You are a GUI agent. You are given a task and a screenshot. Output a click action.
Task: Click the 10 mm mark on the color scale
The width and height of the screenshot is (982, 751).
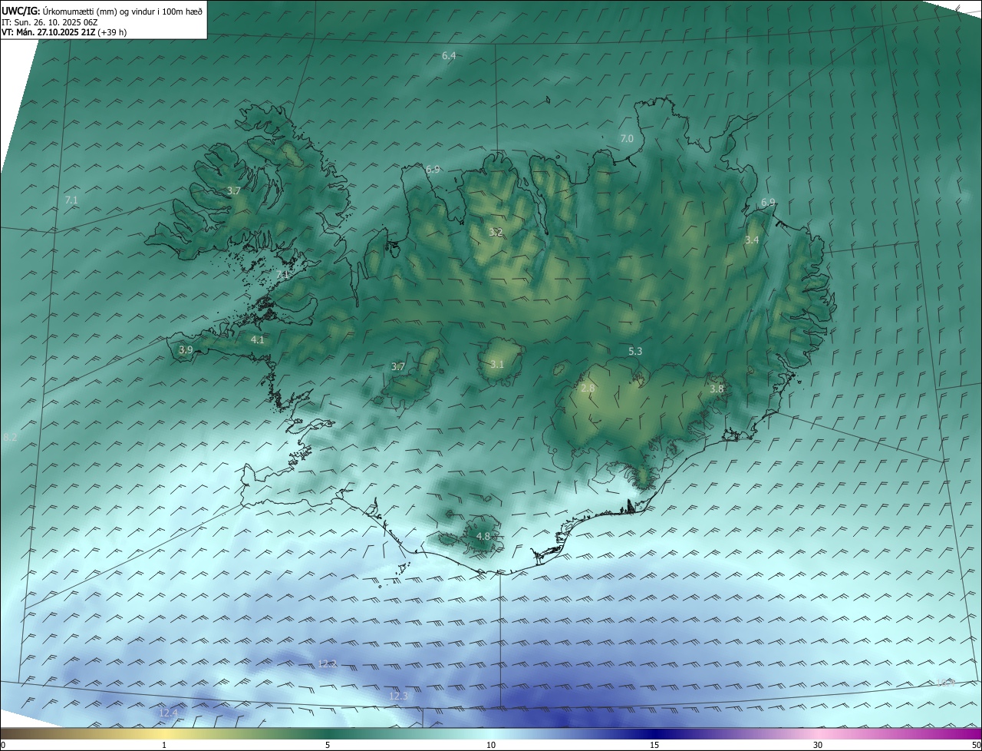click(491, 745)
